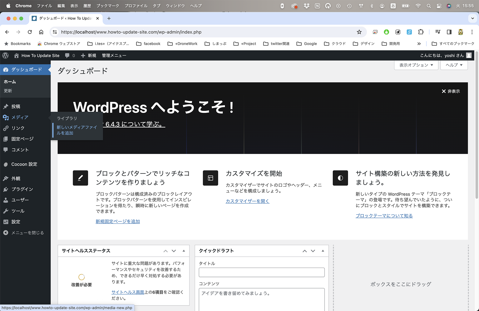Open the 表示オプション dropdown
The width and height of the screenshot is (479, 311).
pyautogui.click(x=416, y=65)
